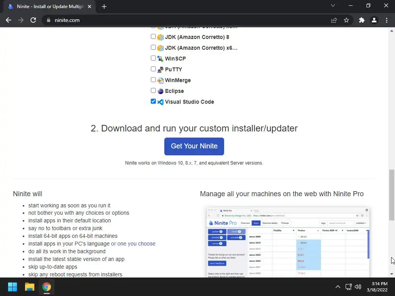Open the network tray icon

(x=349, y=287)
